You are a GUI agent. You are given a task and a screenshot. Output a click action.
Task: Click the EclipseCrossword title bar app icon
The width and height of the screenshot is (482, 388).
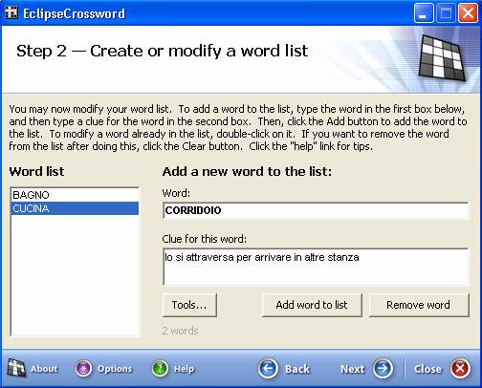(x=11, y=12)
